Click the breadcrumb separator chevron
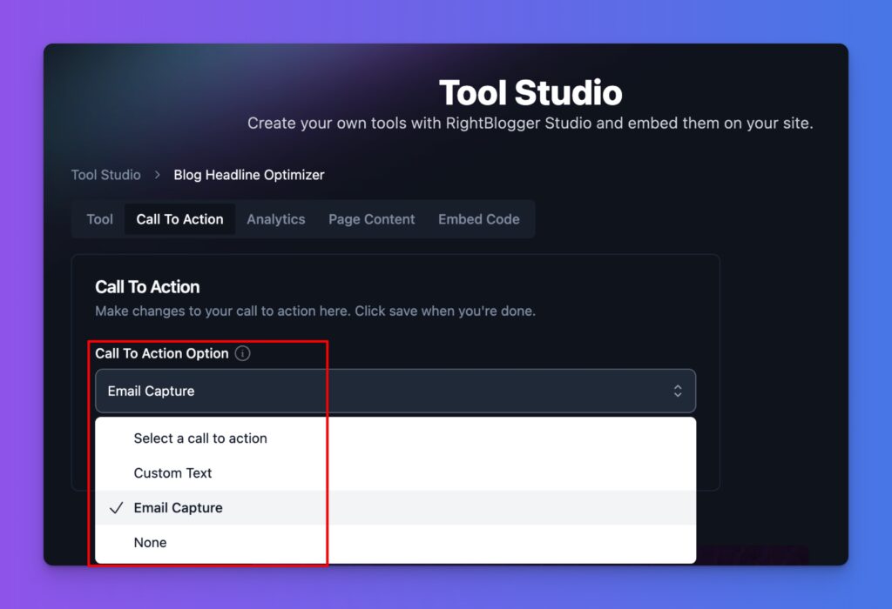 coord(155,174)
